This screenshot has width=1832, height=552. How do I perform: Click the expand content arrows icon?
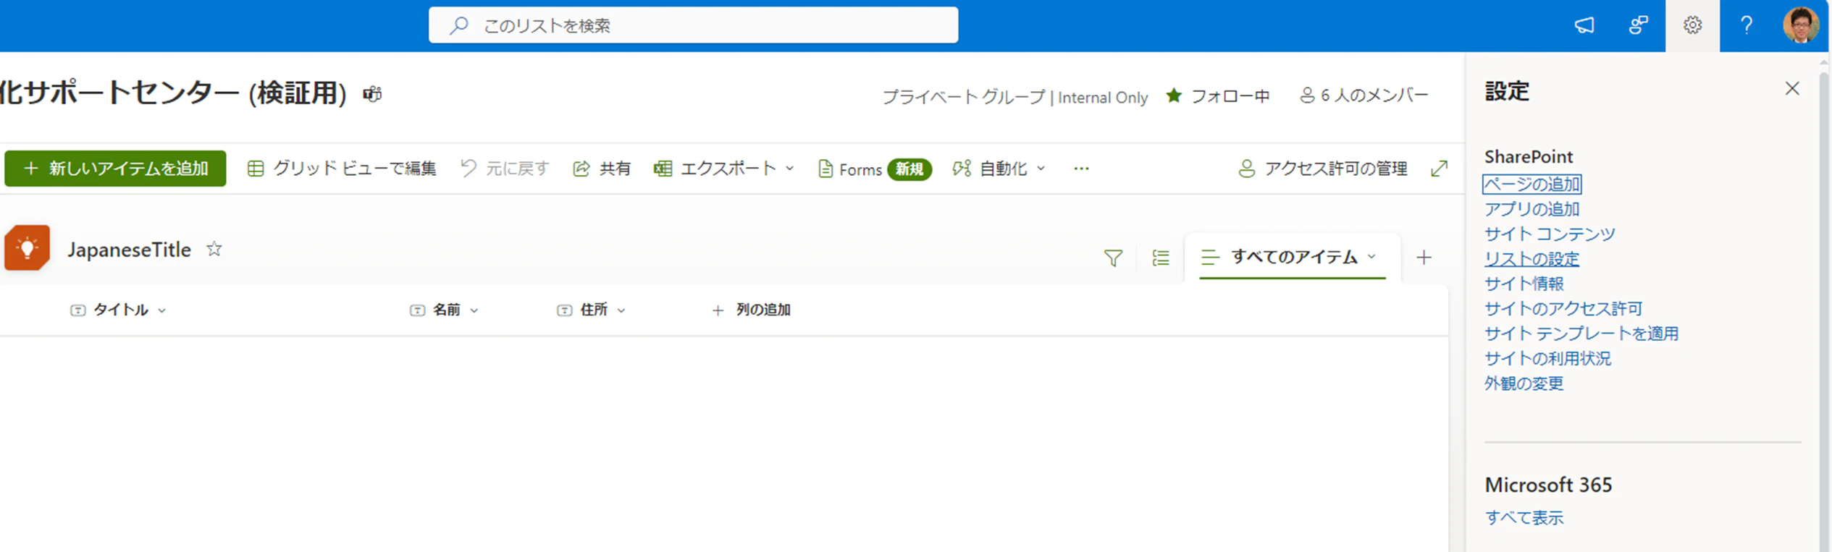tap(1440, 169)
